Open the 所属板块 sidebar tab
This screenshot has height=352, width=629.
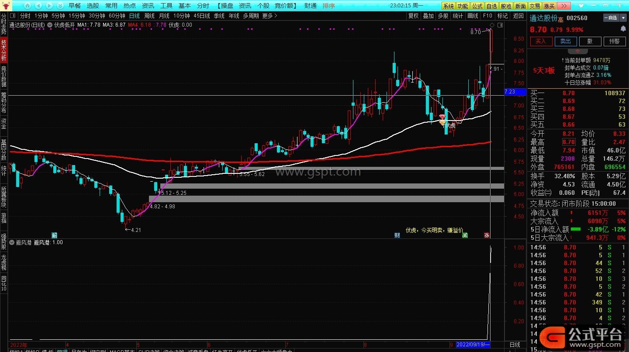(x=3, y=197)
